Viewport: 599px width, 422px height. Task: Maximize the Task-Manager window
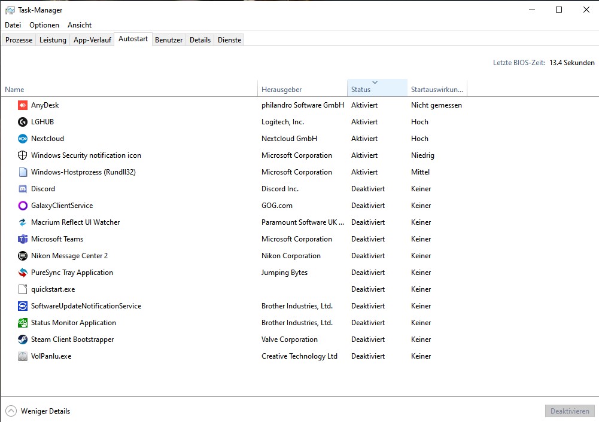pos(559,10)
